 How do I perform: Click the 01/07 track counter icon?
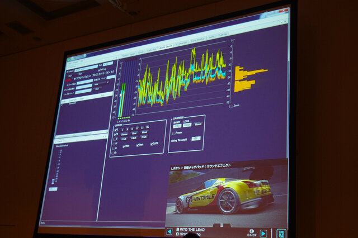tap(252, 232)
